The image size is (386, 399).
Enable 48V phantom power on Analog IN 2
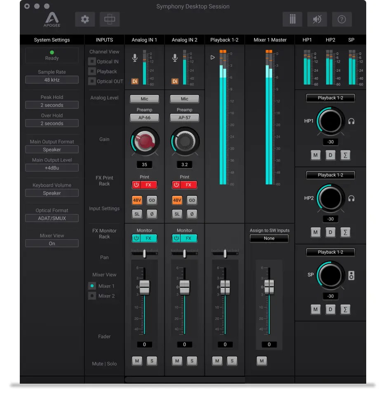click(x=177, y=200)
